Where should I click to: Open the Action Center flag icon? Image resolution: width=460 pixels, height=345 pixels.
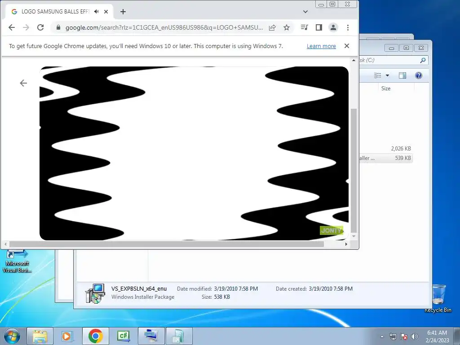coord(404,336)
